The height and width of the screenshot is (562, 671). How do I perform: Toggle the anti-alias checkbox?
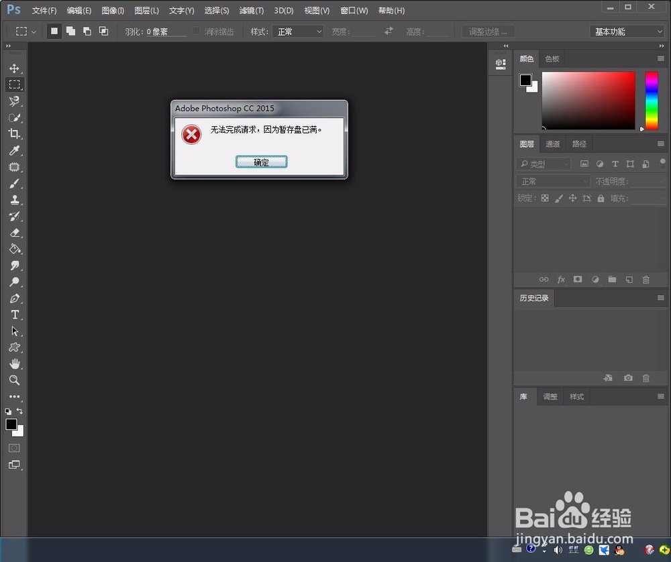pyautogui.click(x=196, y=31)
